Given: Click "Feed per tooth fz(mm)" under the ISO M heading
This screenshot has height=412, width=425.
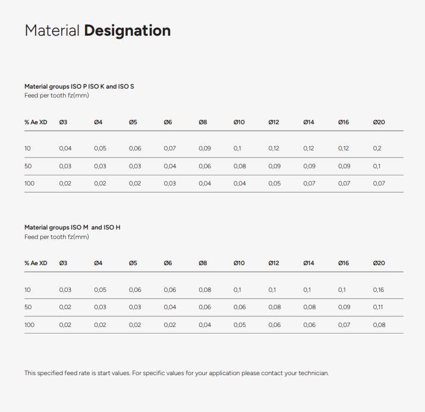Looking at the screenshot, I should coord(56,237).
